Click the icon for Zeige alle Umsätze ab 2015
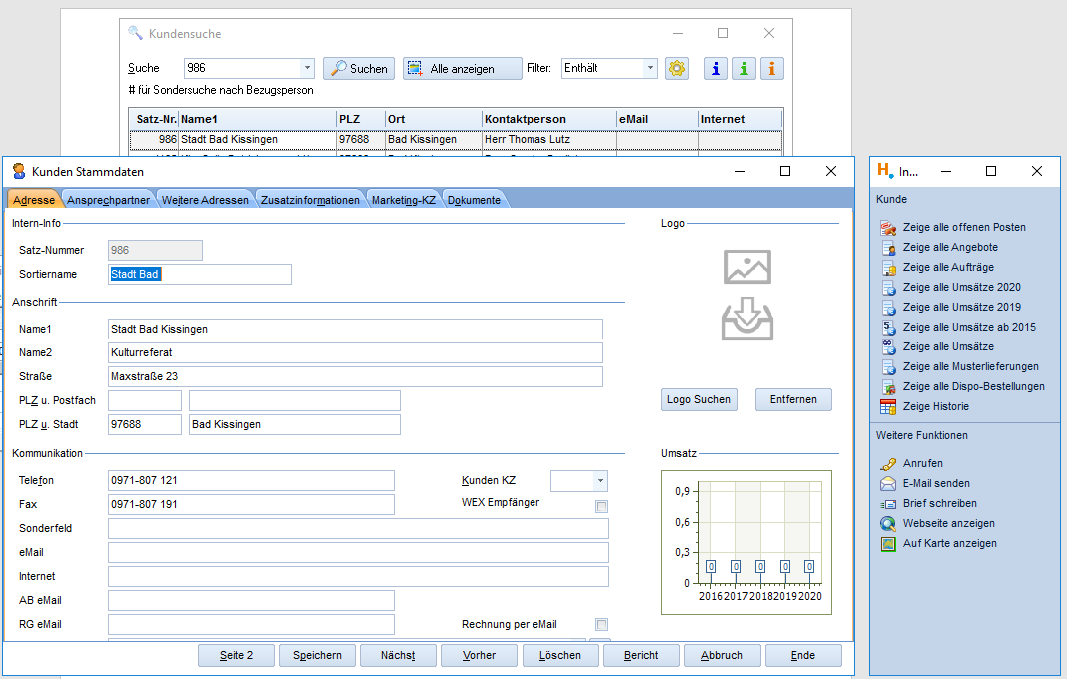 tap(888, 328)
